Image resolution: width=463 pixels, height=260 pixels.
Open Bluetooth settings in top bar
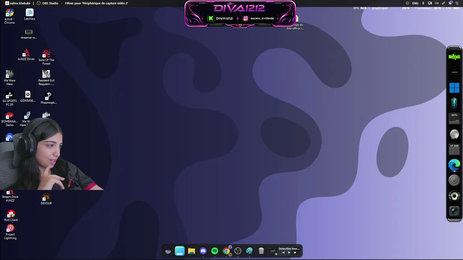click(423, 3)
